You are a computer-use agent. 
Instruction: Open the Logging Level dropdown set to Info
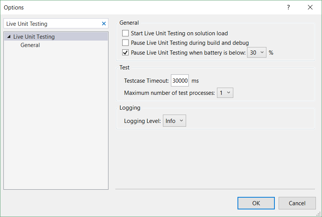coord(174,121)
